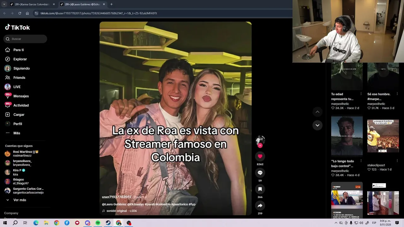The width and height of the screenshot is (404, 227).
Task: Open Friends page
Action: (x=15, y=78)
